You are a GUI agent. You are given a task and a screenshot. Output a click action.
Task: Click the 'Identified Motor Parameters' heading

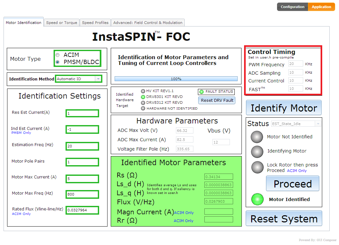[173, 163]
